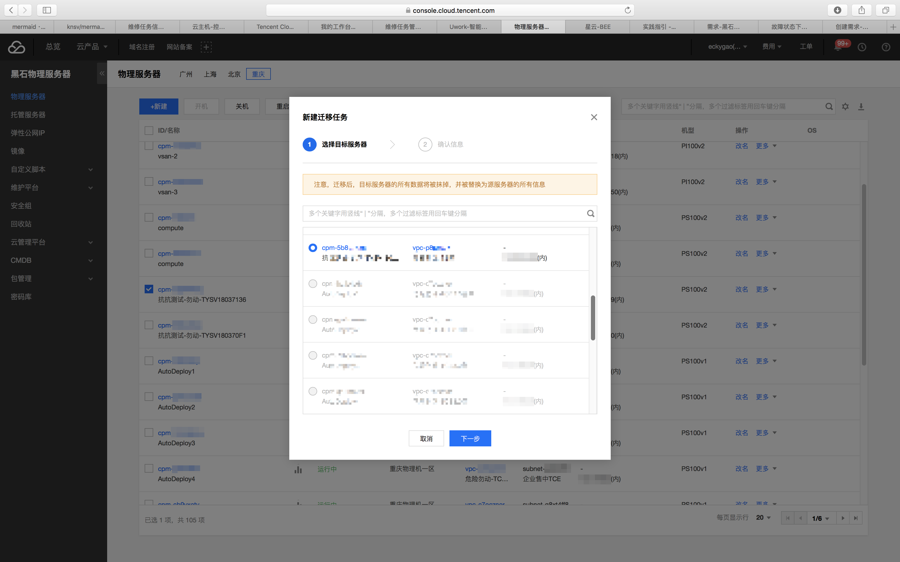Go to the next page arrow
900x562 pixels.
(843, 518)
